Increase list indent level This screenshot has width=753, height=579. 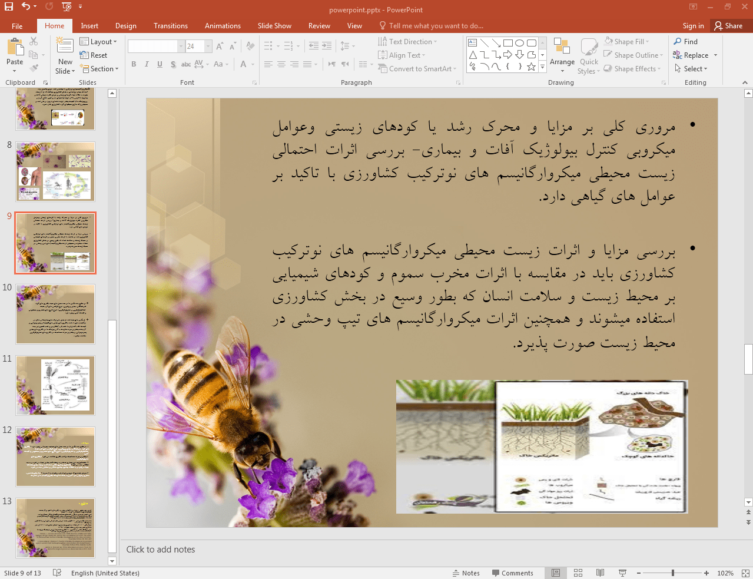pyautogui.click(x=327, y=46)
